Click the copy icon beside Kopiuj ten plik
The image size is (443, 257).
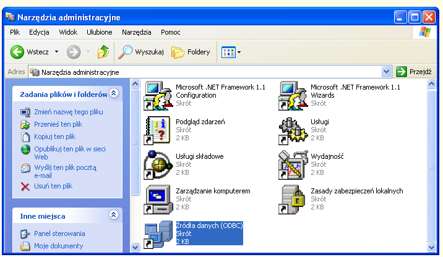(x=25, y=137)
